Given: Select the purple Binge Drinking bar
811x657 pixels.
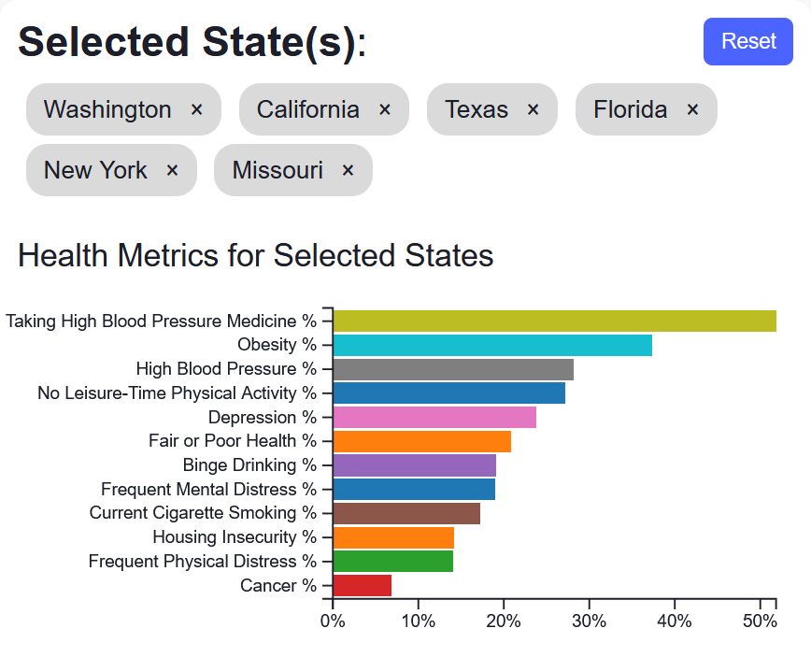Looking at the screenshot, I should click(414, 465).
